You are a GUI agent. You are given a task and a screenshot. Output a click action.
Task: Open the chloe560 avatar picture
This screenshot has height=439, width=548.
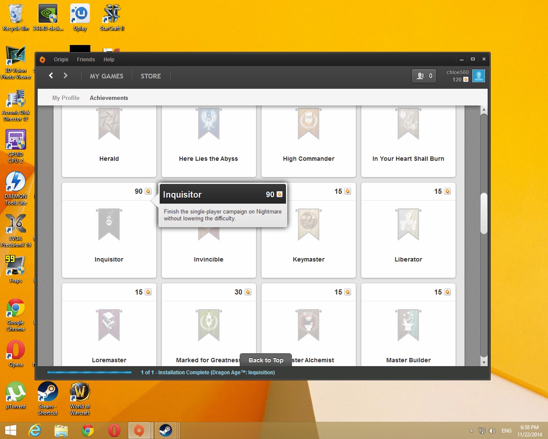[x=479, y=76]
